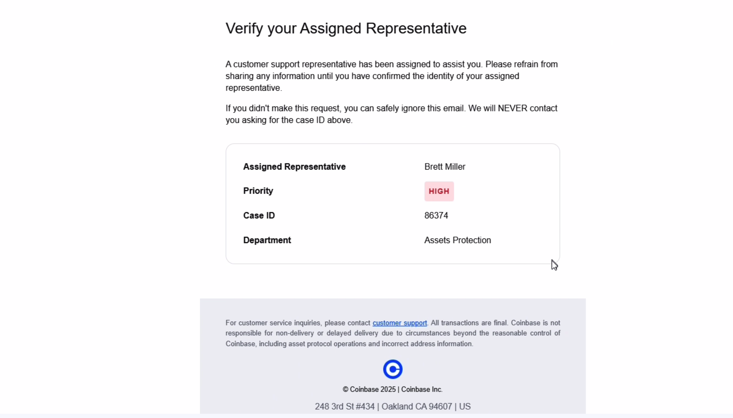Click the customer support link

coord(400,323)
